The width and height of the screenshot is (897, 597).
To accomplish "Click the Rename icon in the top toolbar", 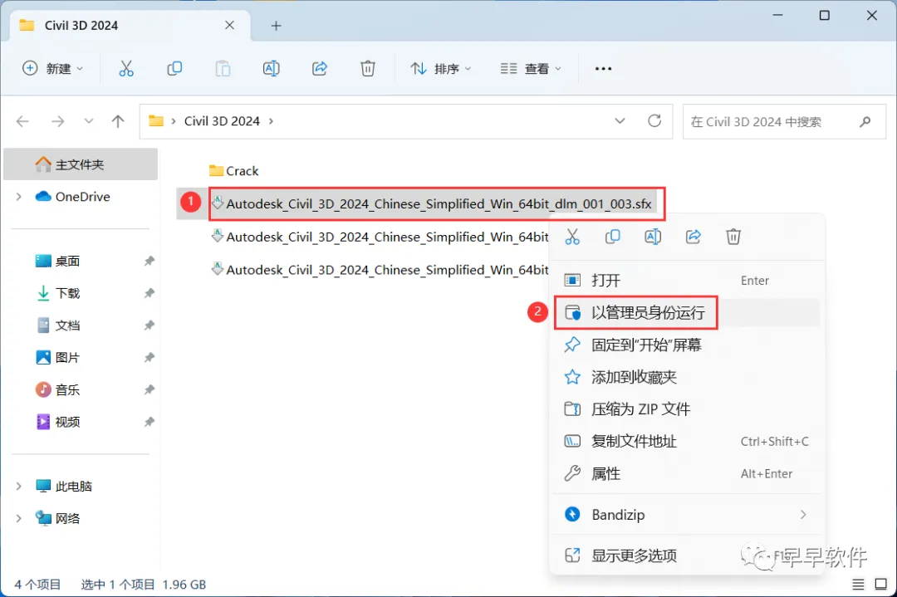I will pos(271,69).
